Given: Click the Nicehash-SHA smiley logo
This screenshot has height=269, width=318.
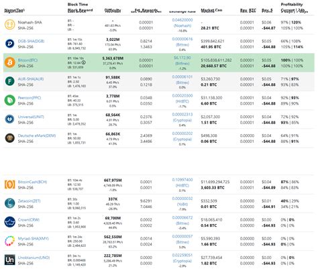Looking at the screenshot, I should (x=10, y=25).
